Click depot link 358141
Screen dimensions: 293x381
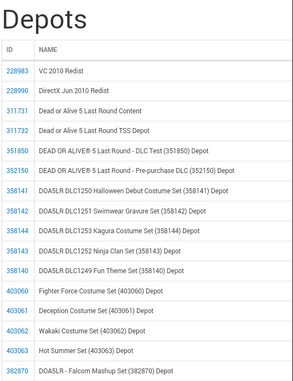17,190
